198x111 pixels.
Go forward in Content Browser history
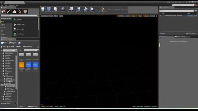4,47
